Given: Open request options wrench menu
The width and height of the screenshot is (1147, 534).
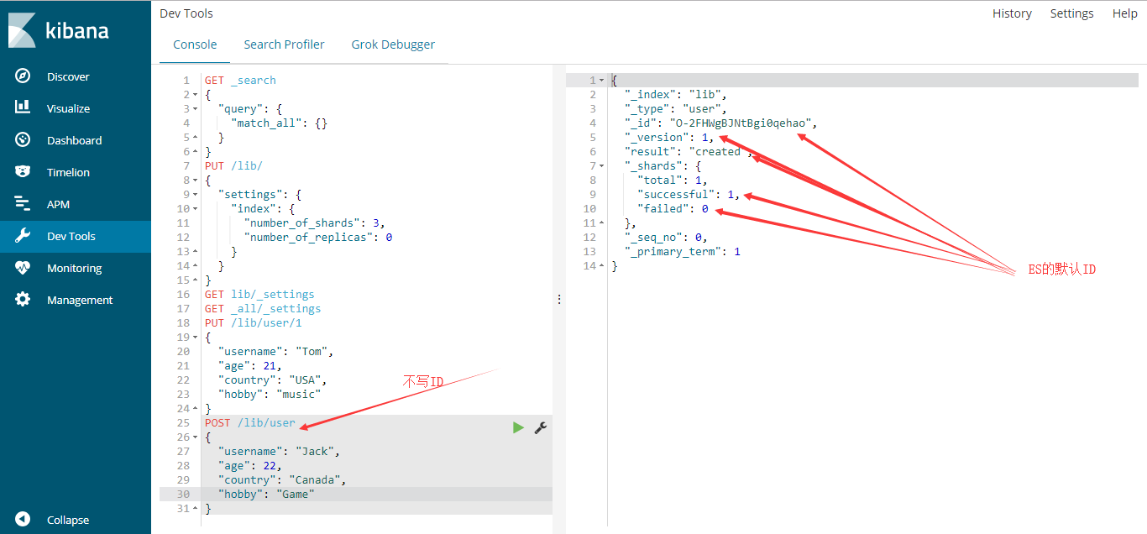Looking at the screenshot, I should coord(541,428).
